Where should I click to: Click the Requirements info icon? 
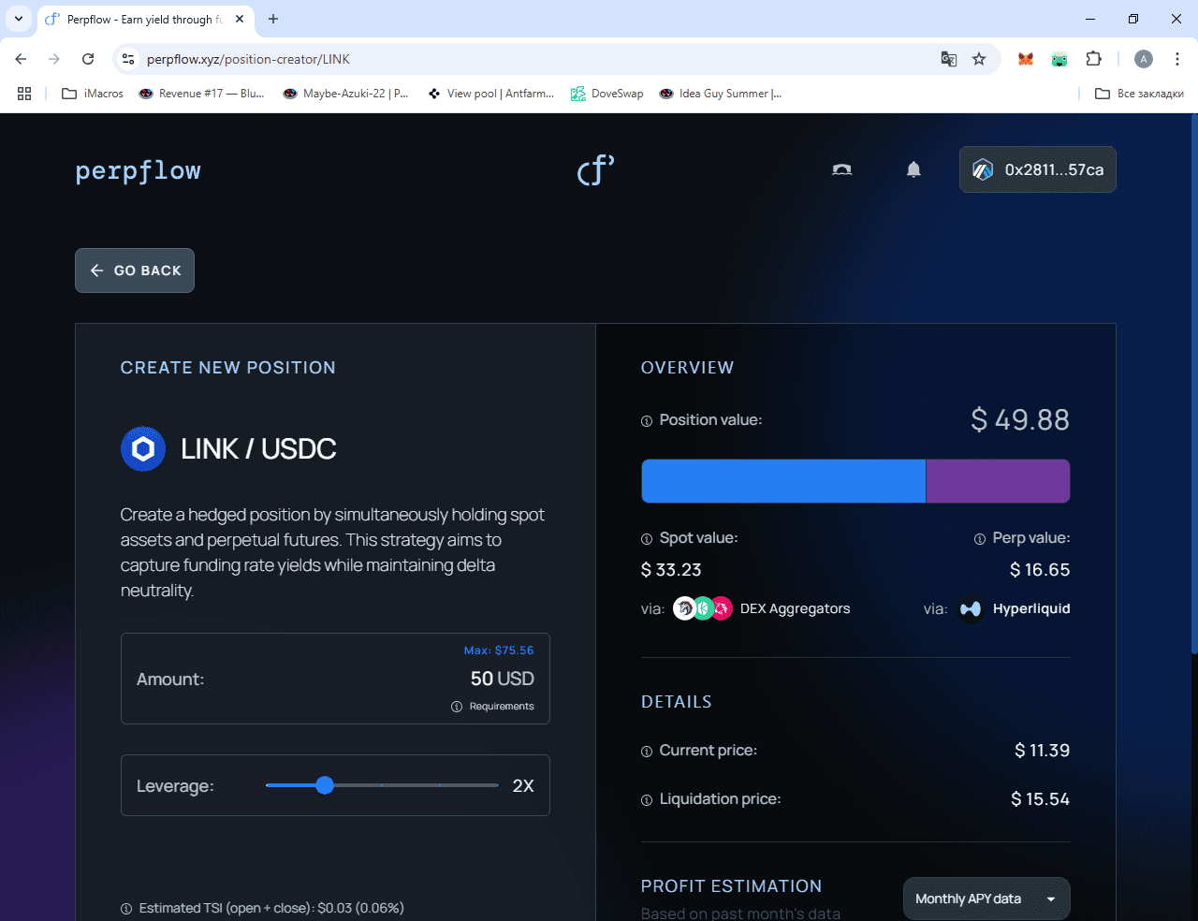(x=457, y=707)
